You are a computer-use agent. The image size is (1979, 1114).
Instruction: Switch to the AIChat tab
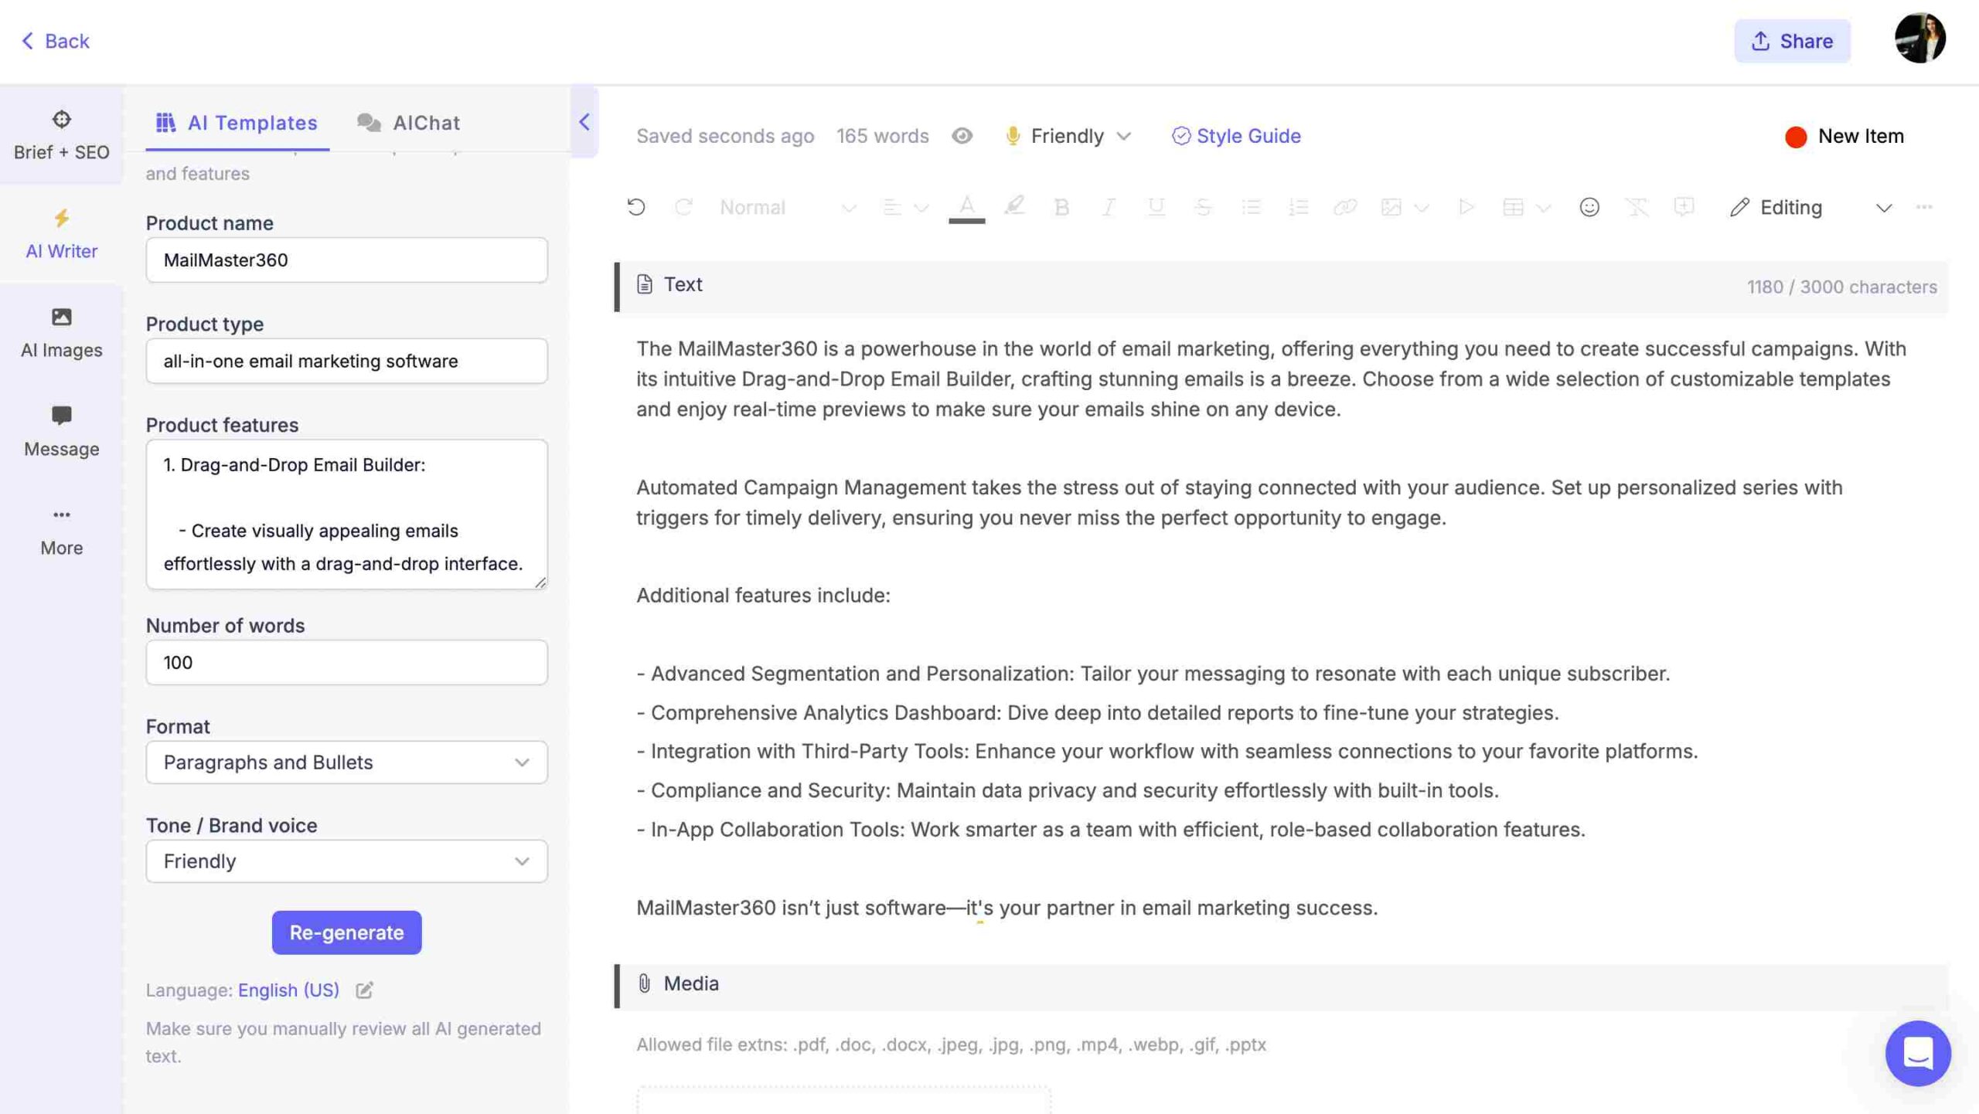425,121
